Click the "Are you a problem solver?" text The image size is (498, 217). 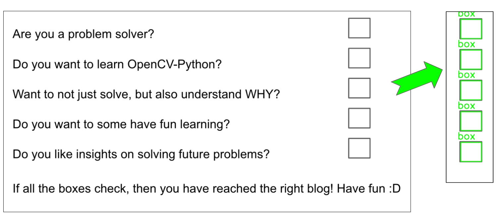coord(83,34)
